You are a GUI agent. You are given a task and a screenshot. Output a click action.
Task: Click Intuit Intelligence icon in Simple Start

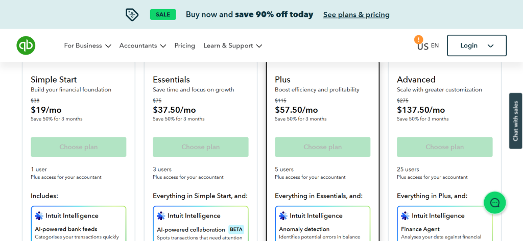(x=39, y=215)
